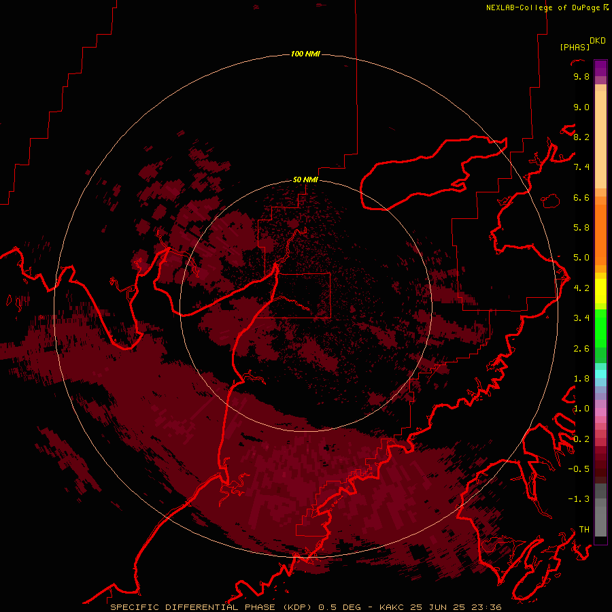Click the -1.3 legend value
Viewport: 612px width, 612px height.
click(x=579, y=499)
